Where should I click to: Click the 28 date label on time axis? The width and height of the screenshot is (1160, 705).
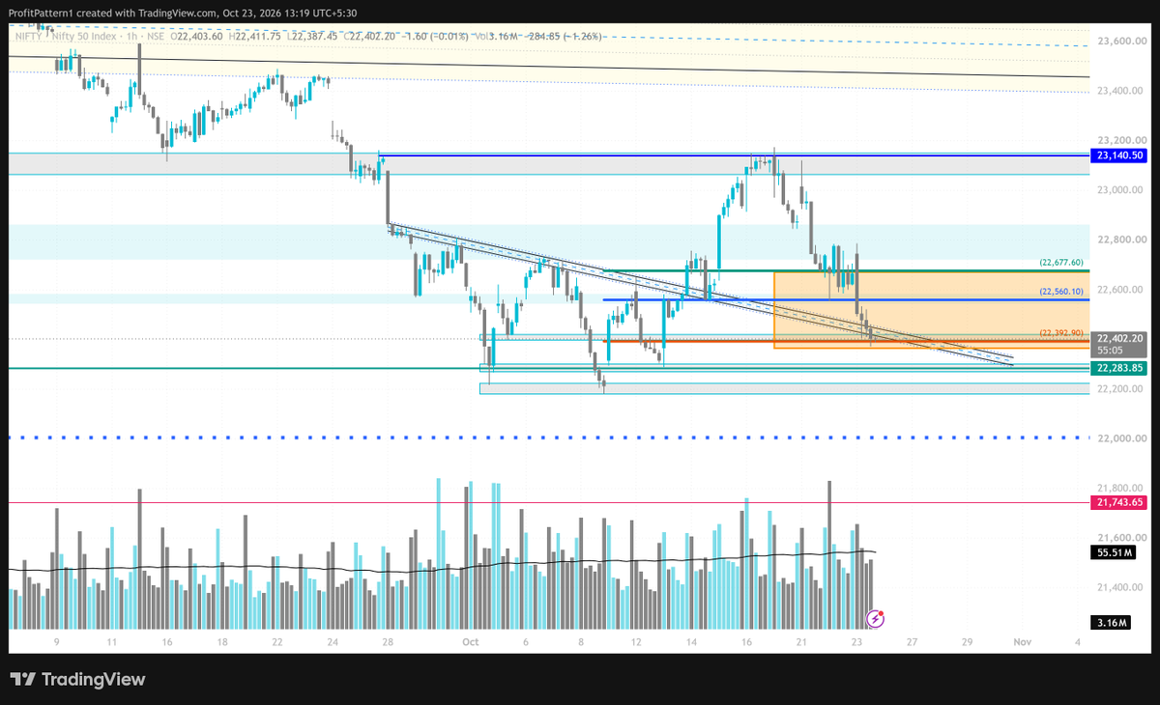[387, 641]
